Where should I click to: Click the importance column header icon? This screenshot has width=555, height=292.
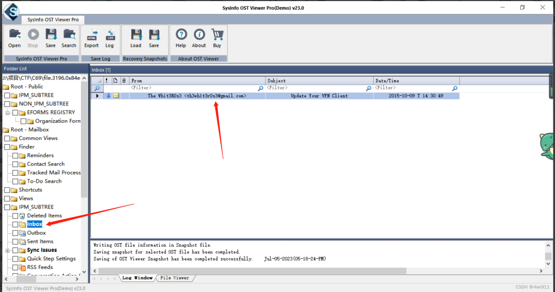pyautogui.click(x=107, y=81)
